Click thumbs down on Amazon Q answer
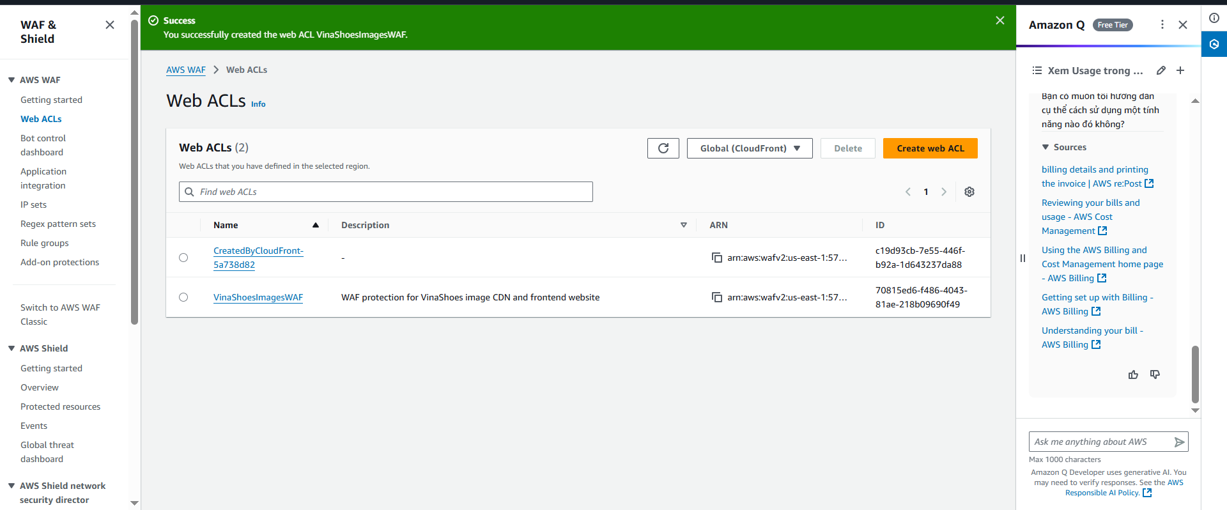This screenshot has width=1227, height=510. (x=1155, y=375)
